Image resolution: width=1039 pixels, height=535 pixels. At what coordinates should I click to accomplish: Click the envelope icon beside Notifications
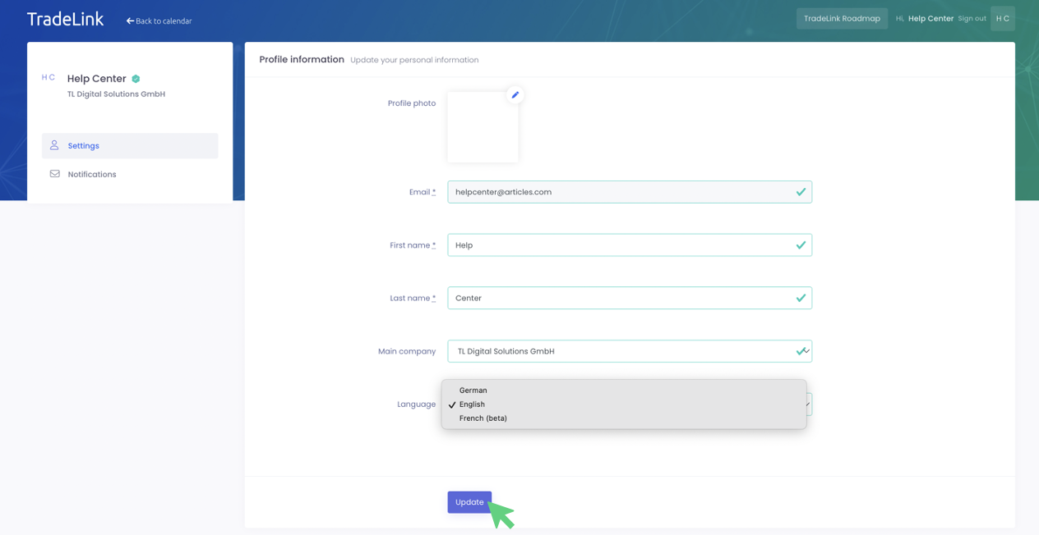(x=54, y=174)
